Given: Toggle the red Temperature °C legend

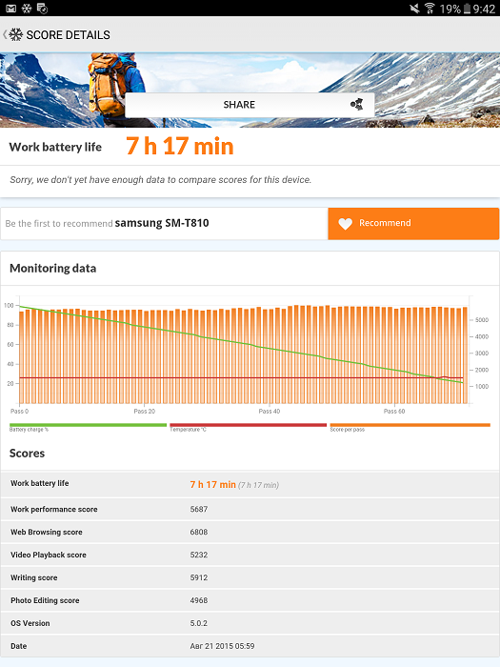Looking at the screenshot, I should click(x=248, y=427).
